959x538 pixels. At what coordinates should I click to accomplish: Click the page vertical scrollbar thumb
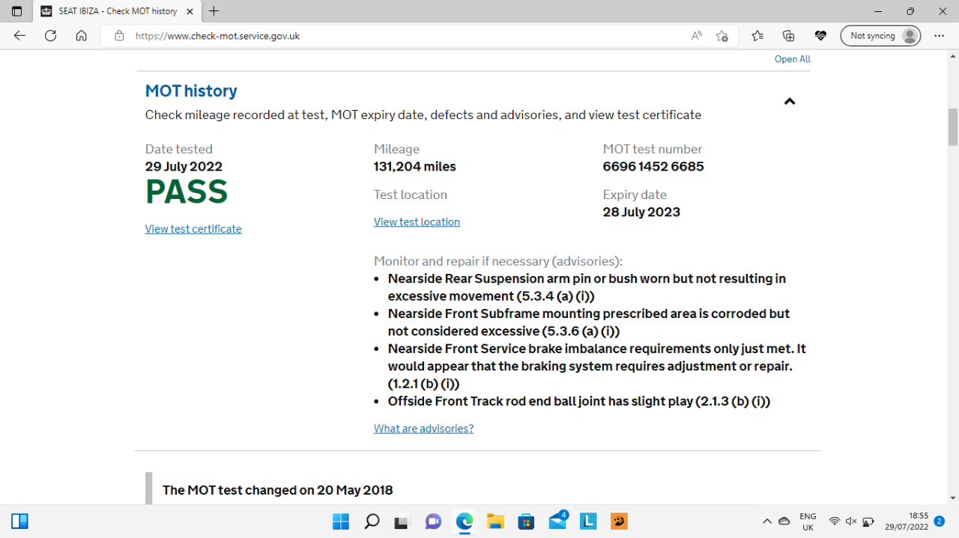[953, 127]
